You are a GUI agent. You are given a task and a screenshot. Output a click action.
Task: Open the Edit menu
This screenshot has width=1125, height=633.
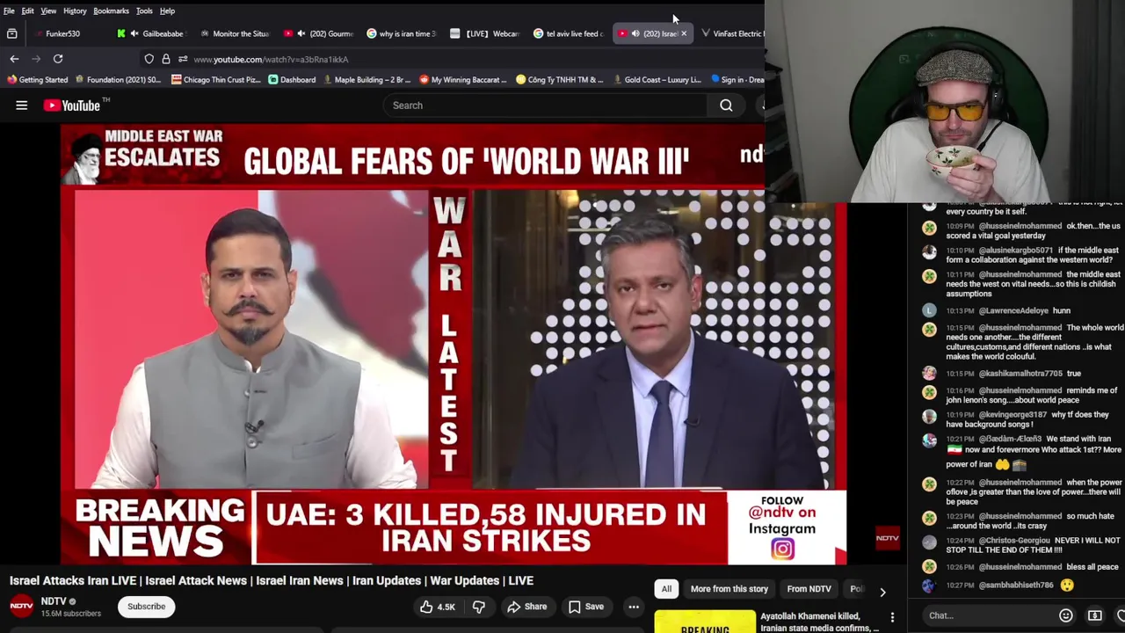[x=28, y=11]
